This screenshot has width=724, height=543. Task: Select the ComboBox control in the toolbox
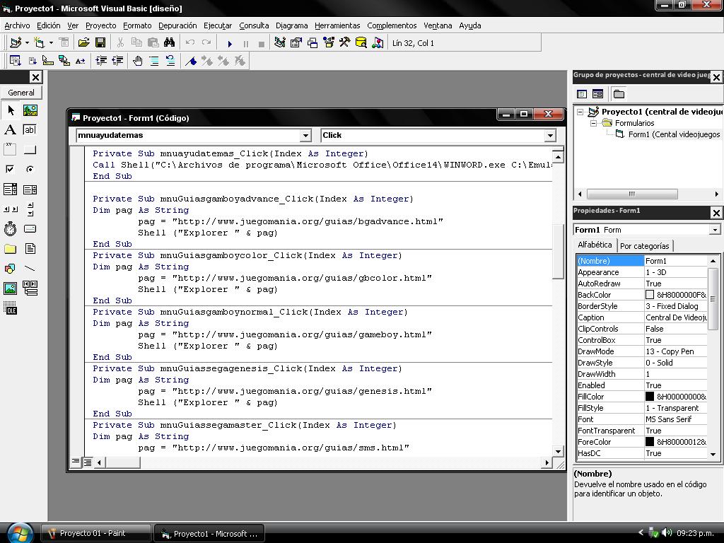pyautogui.click(x=10, y=189)
